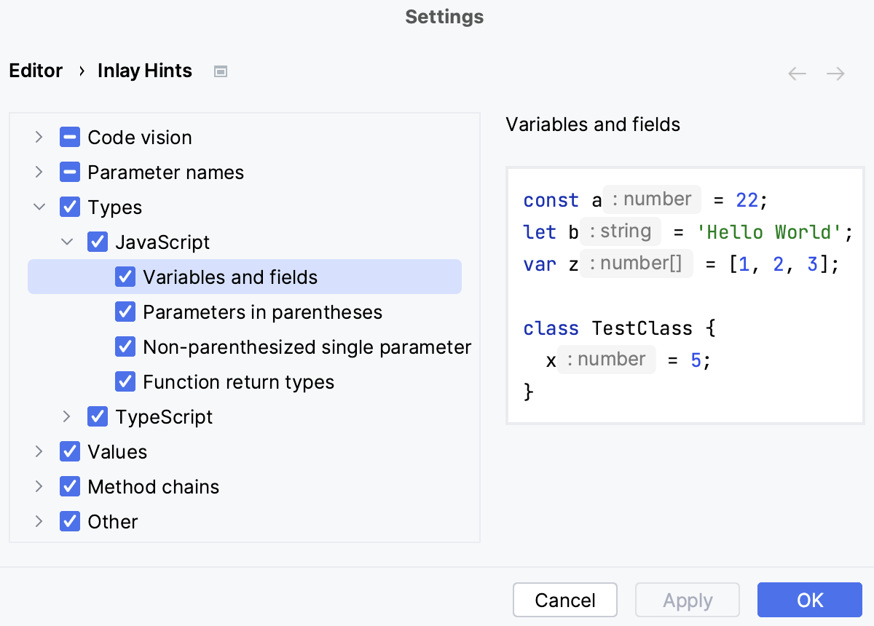Toggle the Parameter names checkbox
This screenshot has height=626, width=874.
coord(70,173)
